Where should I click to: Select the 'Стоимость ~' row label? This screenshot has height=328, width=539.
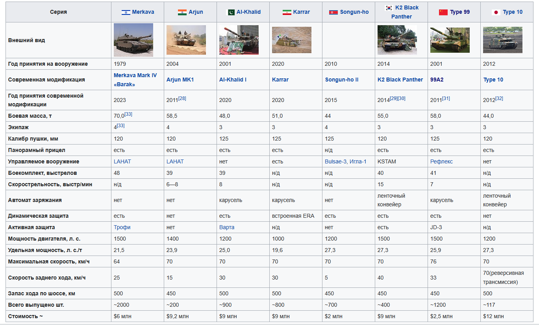pyautogui.click(x=58, y=316)
